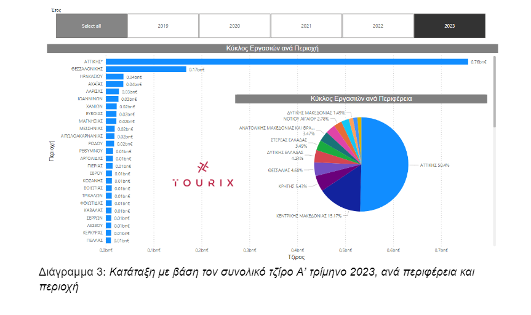Click the Κύκλος Εργασιών ανά Περιοχή header
Image resolution: width=531 pixels, height=315 pixels.
(271, 48)
